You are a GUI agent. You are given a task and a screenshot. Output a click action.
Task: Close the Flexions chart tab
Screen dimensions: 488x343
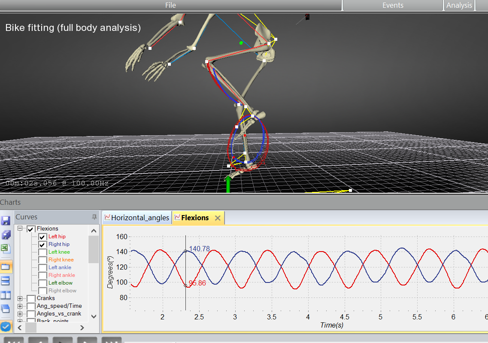pos(218,218)
